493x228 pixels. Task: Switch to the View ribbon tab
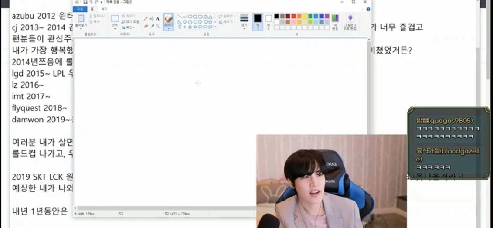point(104,9)
